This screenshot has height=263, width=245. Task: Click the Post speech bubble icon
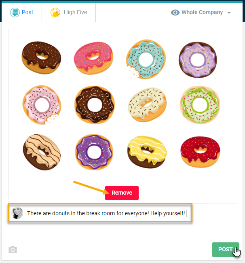[x=15, y=13]
